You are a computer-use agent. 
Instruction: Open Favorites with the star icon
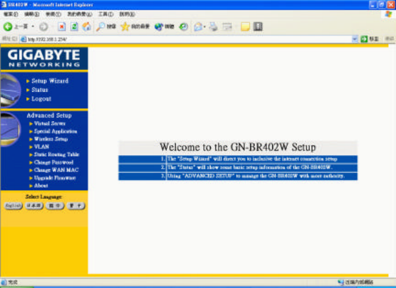(124, 26)
